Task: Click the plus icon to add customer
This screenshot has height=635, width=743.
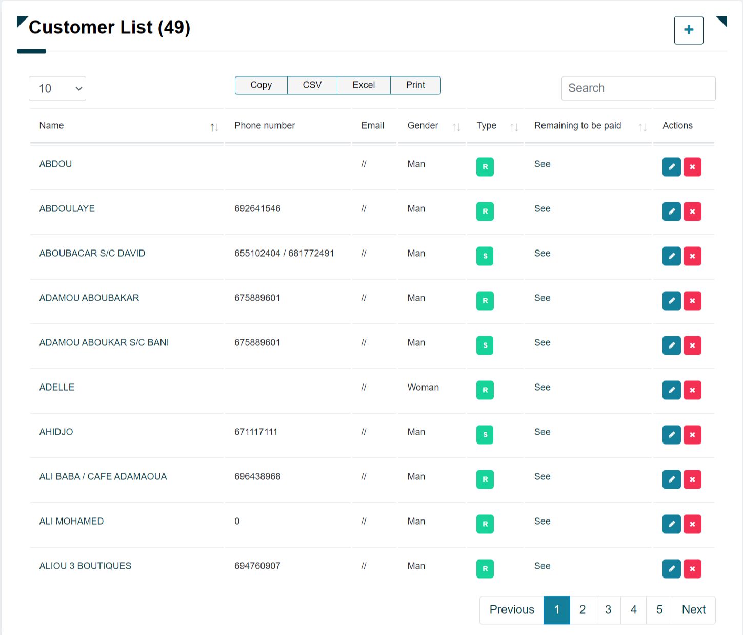Action: point(688,30)
